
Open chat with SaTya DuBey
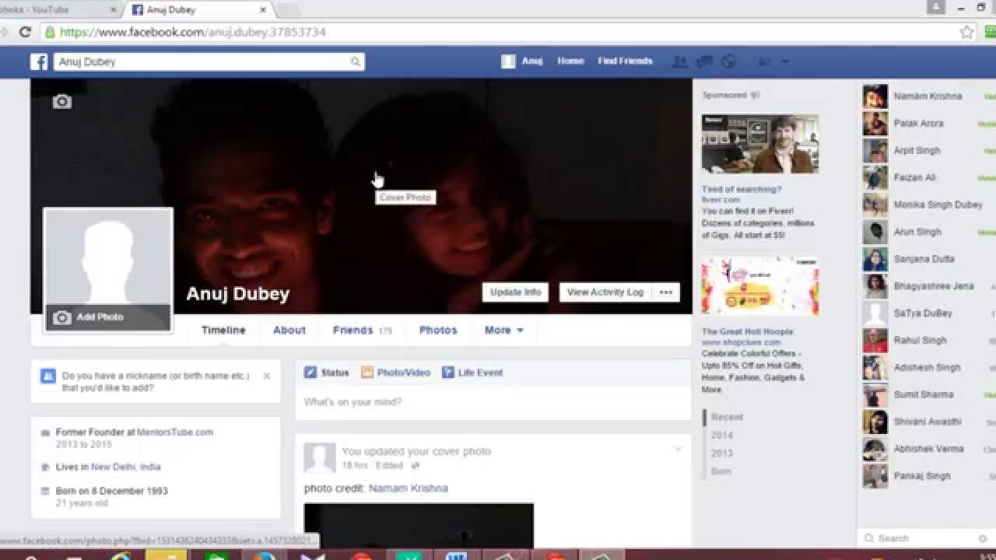928,313
